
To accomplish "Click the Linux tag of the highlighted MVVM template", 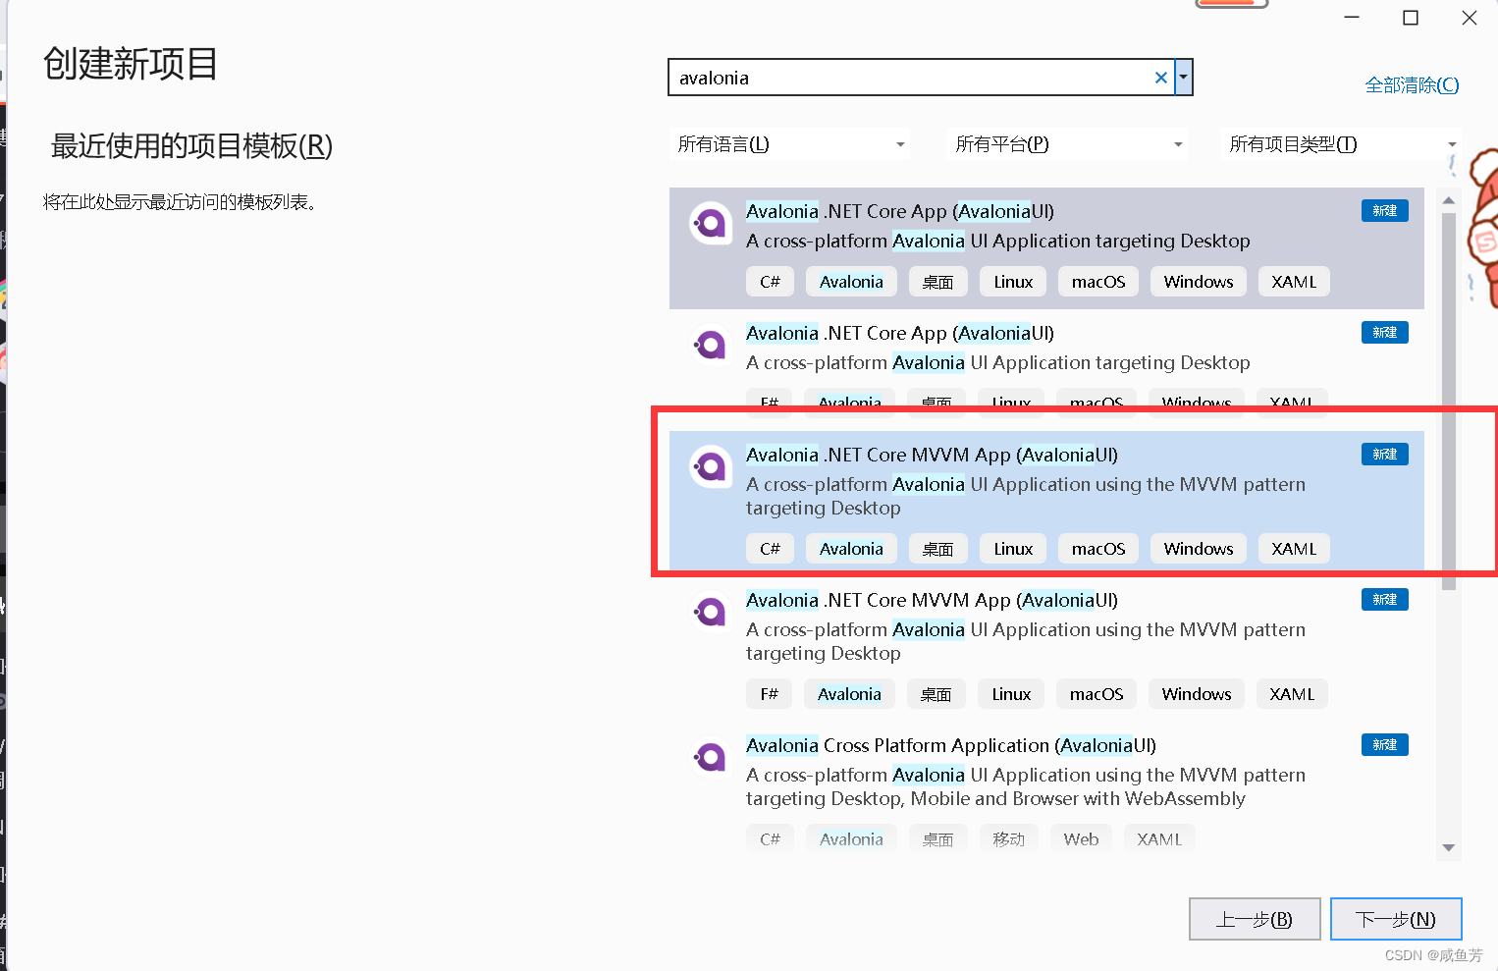I will point(1013,549).
